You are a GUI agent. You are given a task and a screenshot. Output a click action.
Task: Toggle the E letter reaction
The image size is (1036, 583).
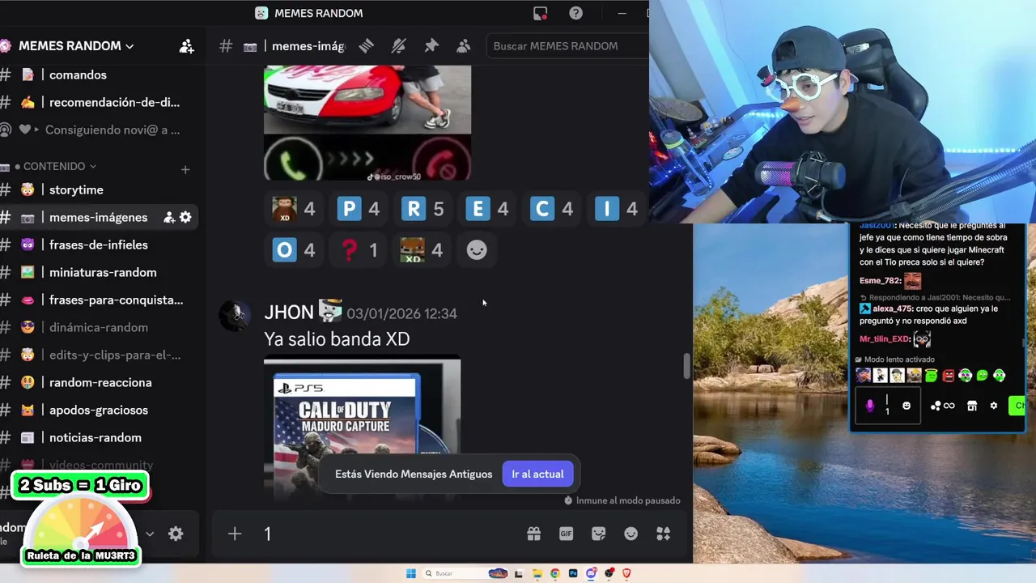pyautogui.click(x=487, y=209)
